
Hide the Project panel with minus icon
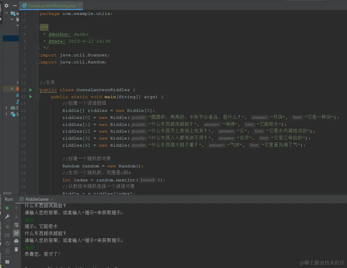pos(15,5)
